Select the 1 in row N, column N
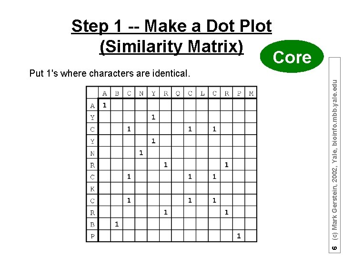This screenshot has height=257, width=343. pos(141,152)
